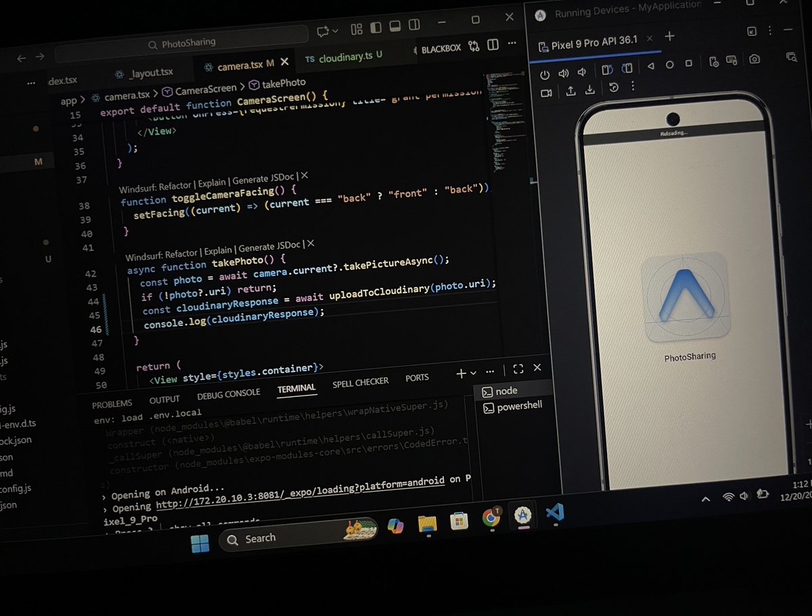812x616 pixels.
Task: Open PROBLEMS panel tab
Action: click(x=112, y=404)
